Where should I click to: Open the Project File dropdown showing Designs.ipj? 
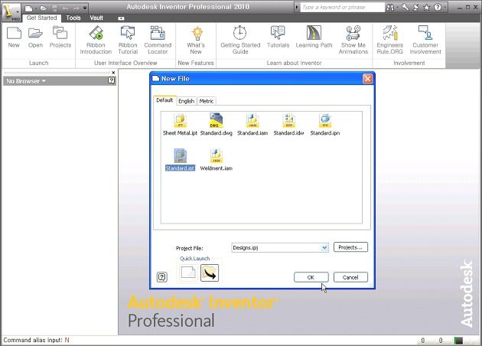point(280,247)
